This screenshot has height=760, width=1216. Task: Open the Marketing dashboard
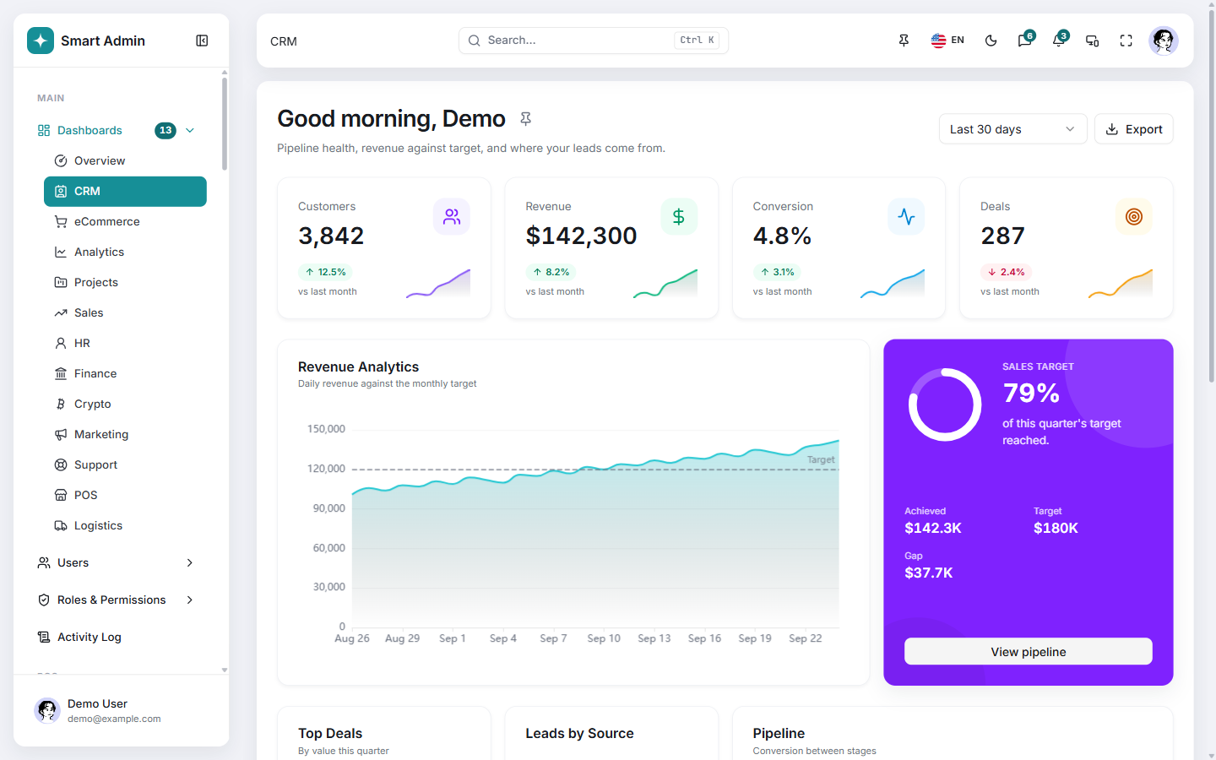point(125,434)
